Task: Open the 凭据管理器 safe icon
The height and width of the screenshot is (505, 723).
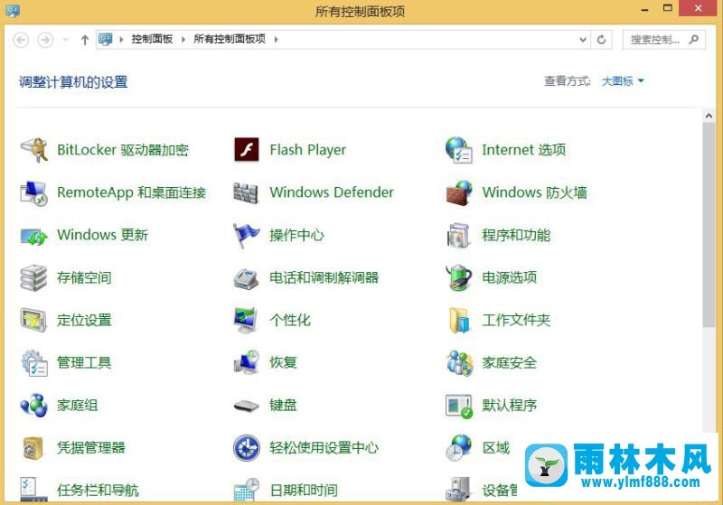Action: click(33, 448)
